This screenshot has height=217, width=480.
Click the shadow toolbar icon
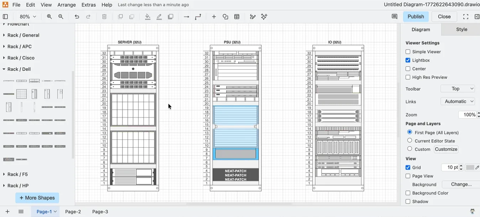(x=171, y=17)
